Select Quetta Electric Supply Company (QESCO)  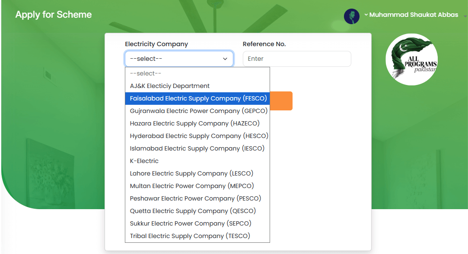pos(193,211)
